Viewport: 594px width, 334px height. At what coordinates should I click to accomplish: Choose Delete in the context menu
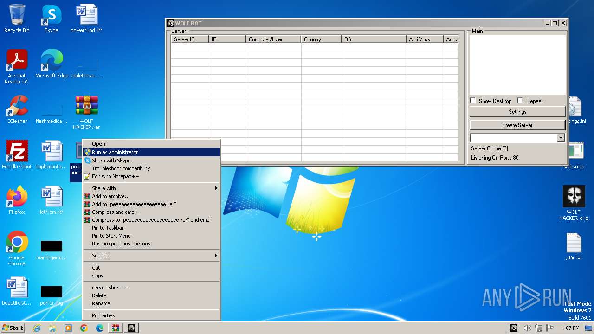pos(151,295)
